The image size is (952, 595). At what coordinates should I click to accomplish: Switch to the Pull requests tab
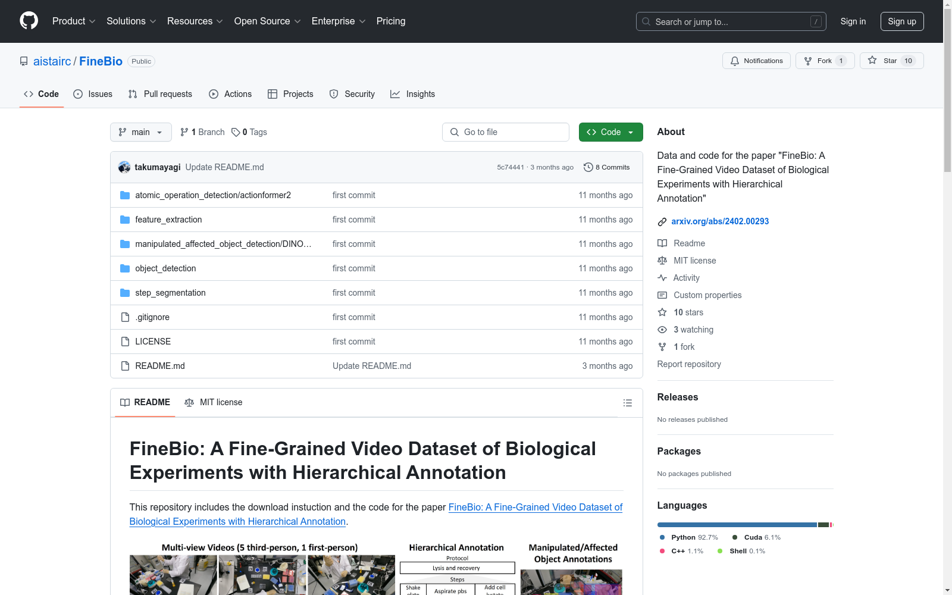click(x=160, y=94)
